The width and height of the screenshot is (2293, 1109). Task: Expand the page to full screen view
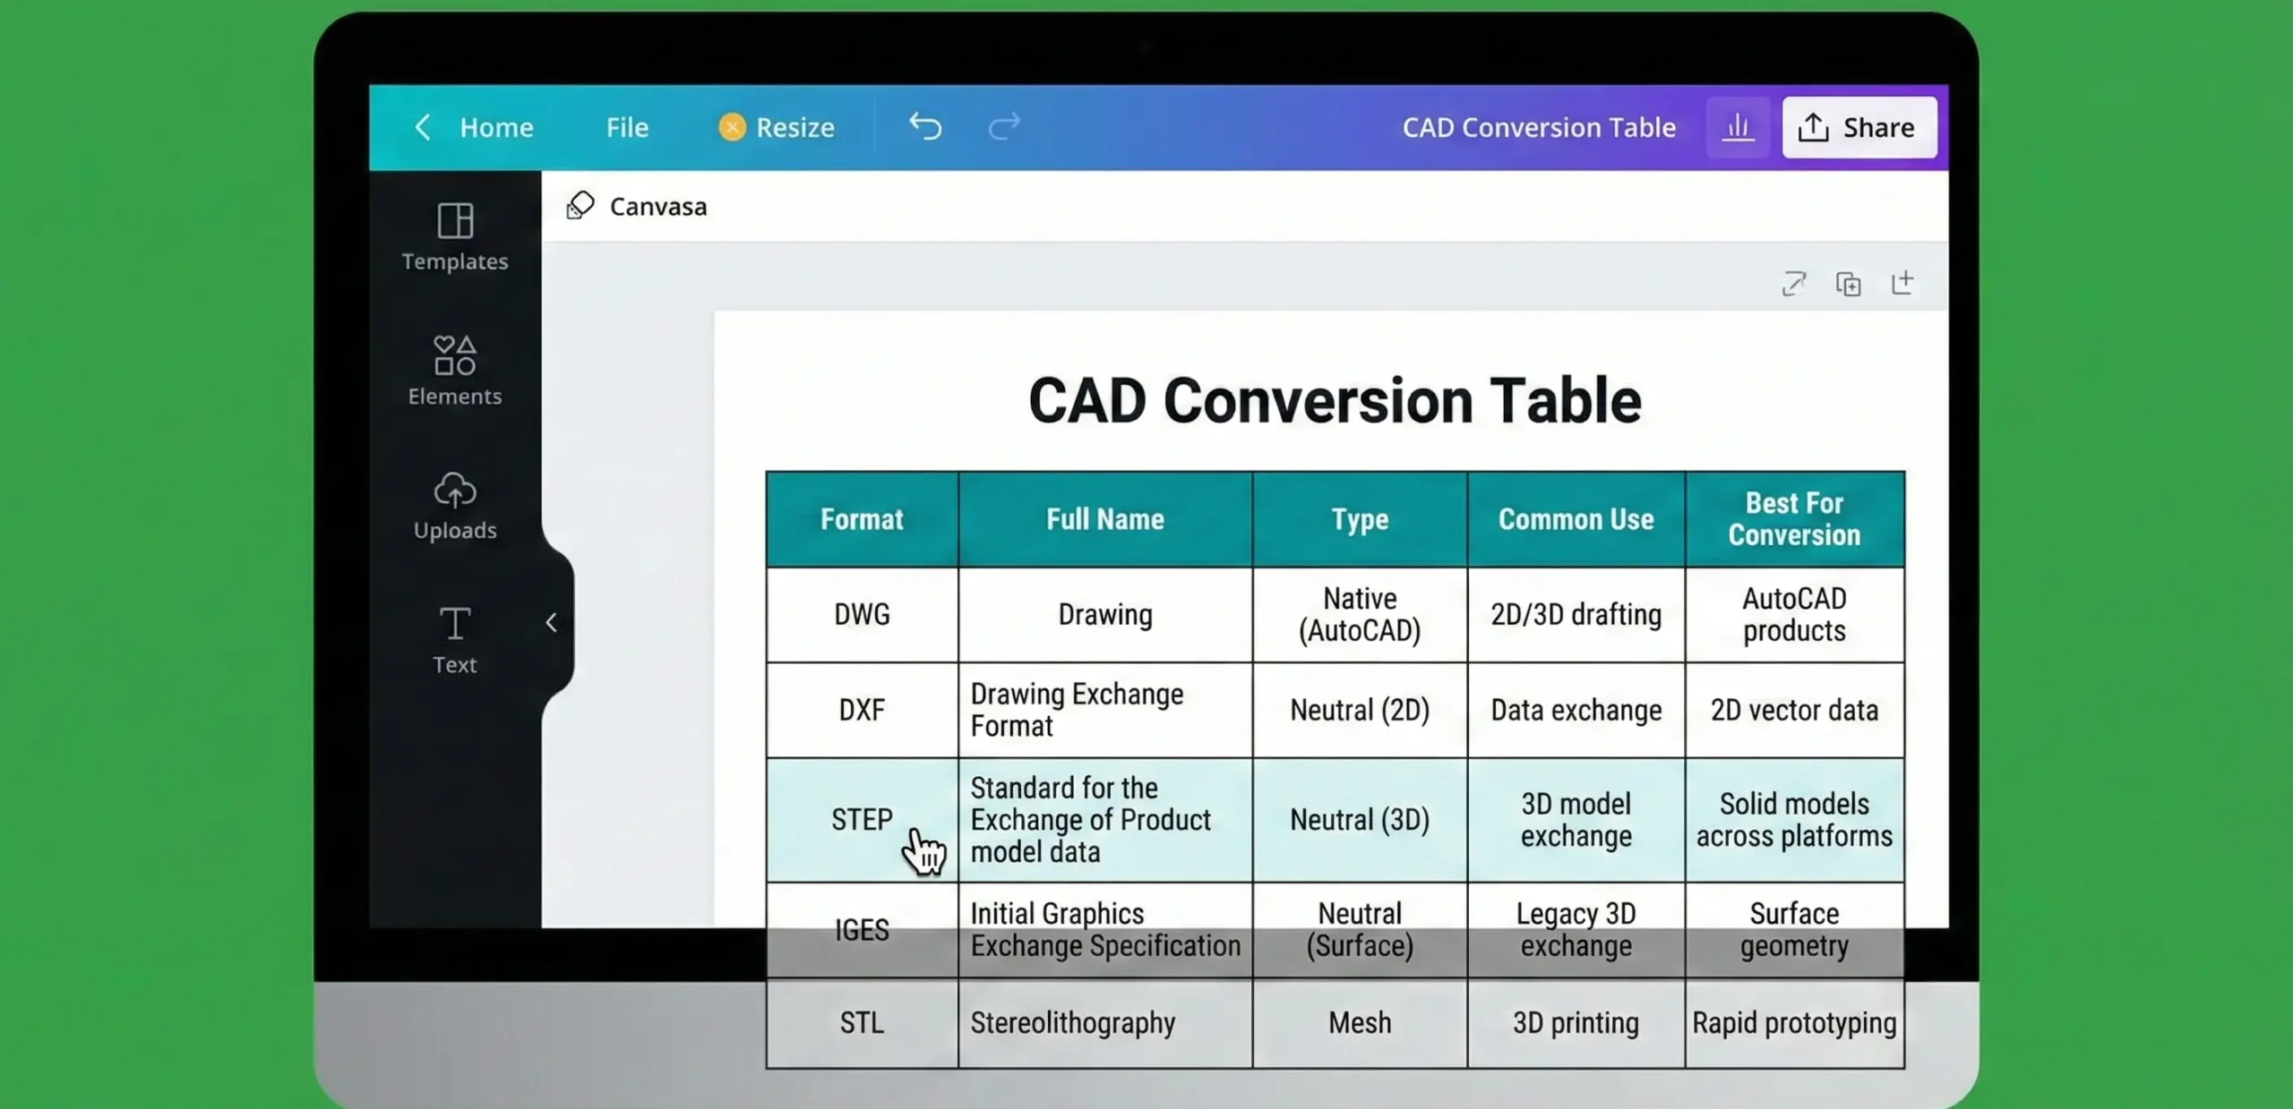point(1794,284)
